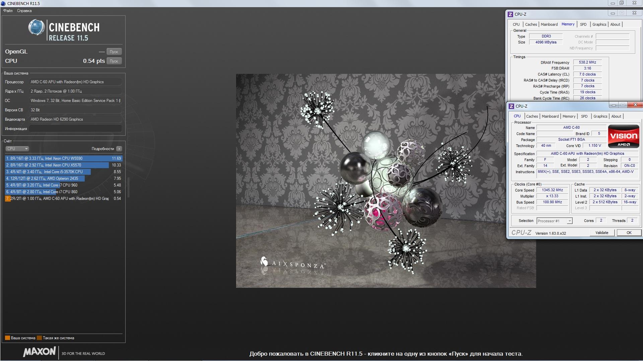The height and width of the screenshot is (361, 643).
Task: Click the MAXON logo
Action: (40, 352)
